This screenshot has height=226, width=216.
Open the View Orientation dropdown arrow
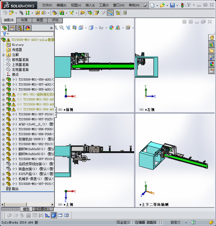tap(86, 28)
